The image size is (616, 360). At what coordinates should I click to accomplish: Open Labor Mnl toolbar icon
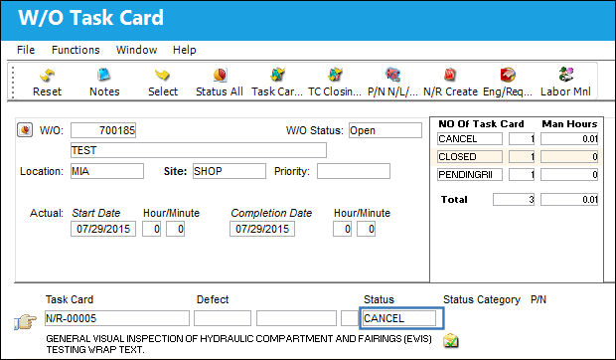tap(565, 75)
